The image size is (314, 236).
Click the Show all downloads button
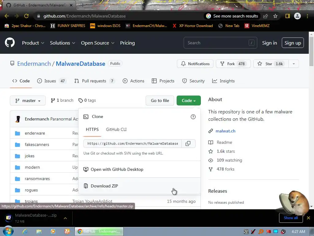(x=291, y=218)
